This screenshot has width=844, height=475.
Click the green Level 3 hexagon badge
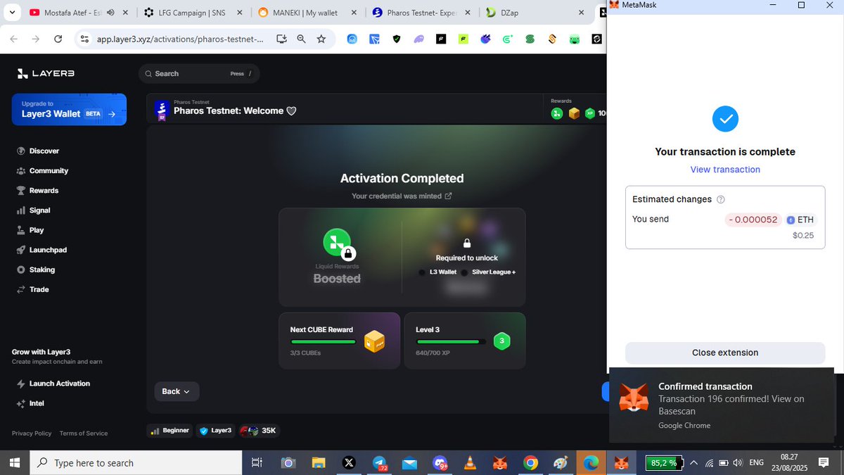[501, 341]
